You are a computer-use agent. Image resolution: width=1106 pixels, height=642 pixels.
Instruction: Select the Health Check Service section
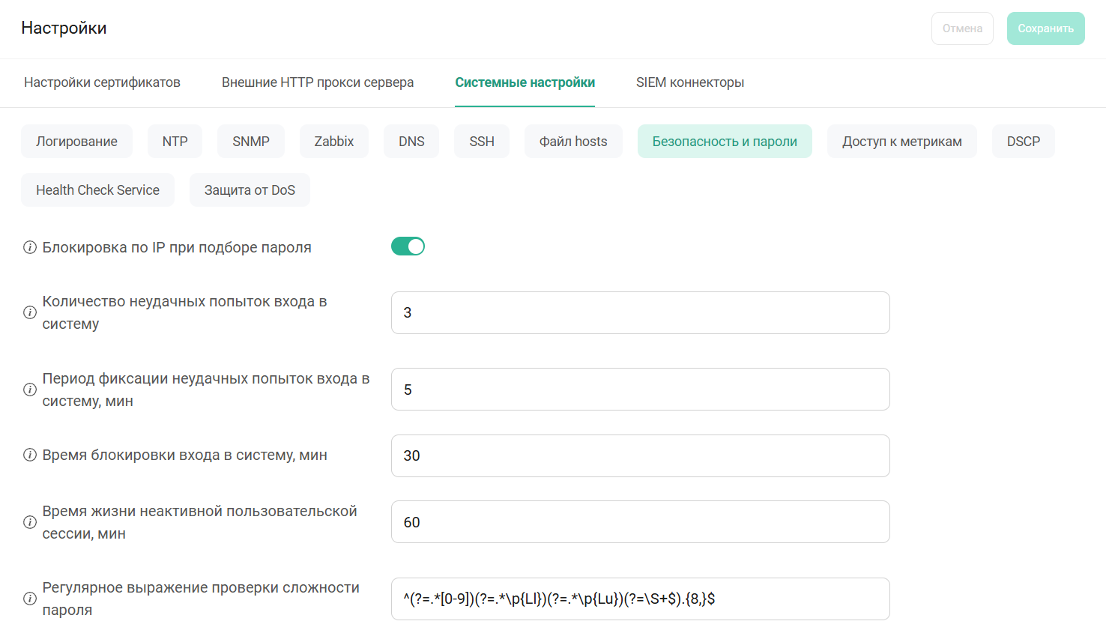[x=97, y=190]
